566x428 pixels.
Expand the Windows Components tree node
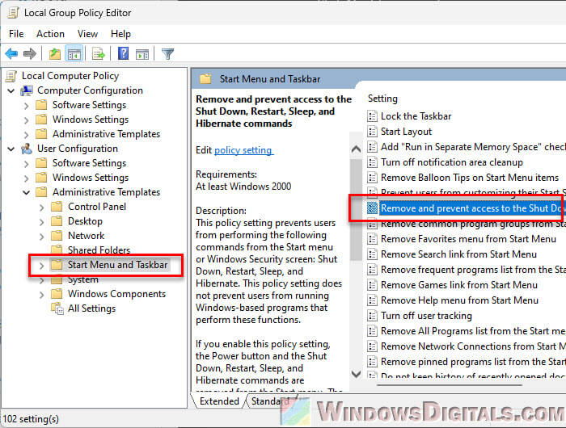coord(41,295)
